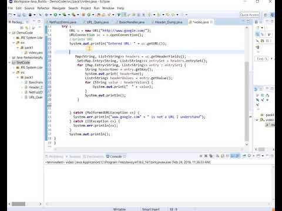Open the Source menu
The image size is (282, 211).
(x=29, y=8)
